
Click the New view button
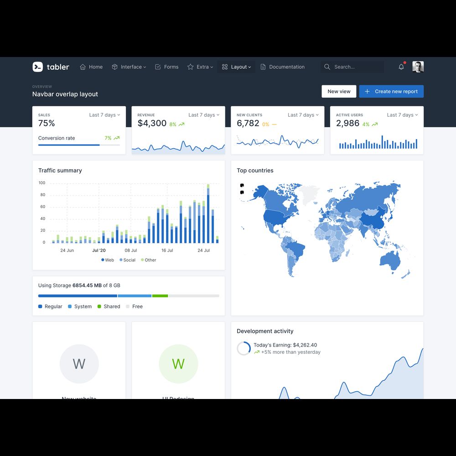[339, 91]
